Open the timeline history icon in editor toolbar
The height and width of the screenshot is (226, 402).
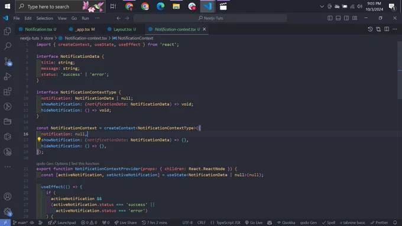[x=370, y=29]
